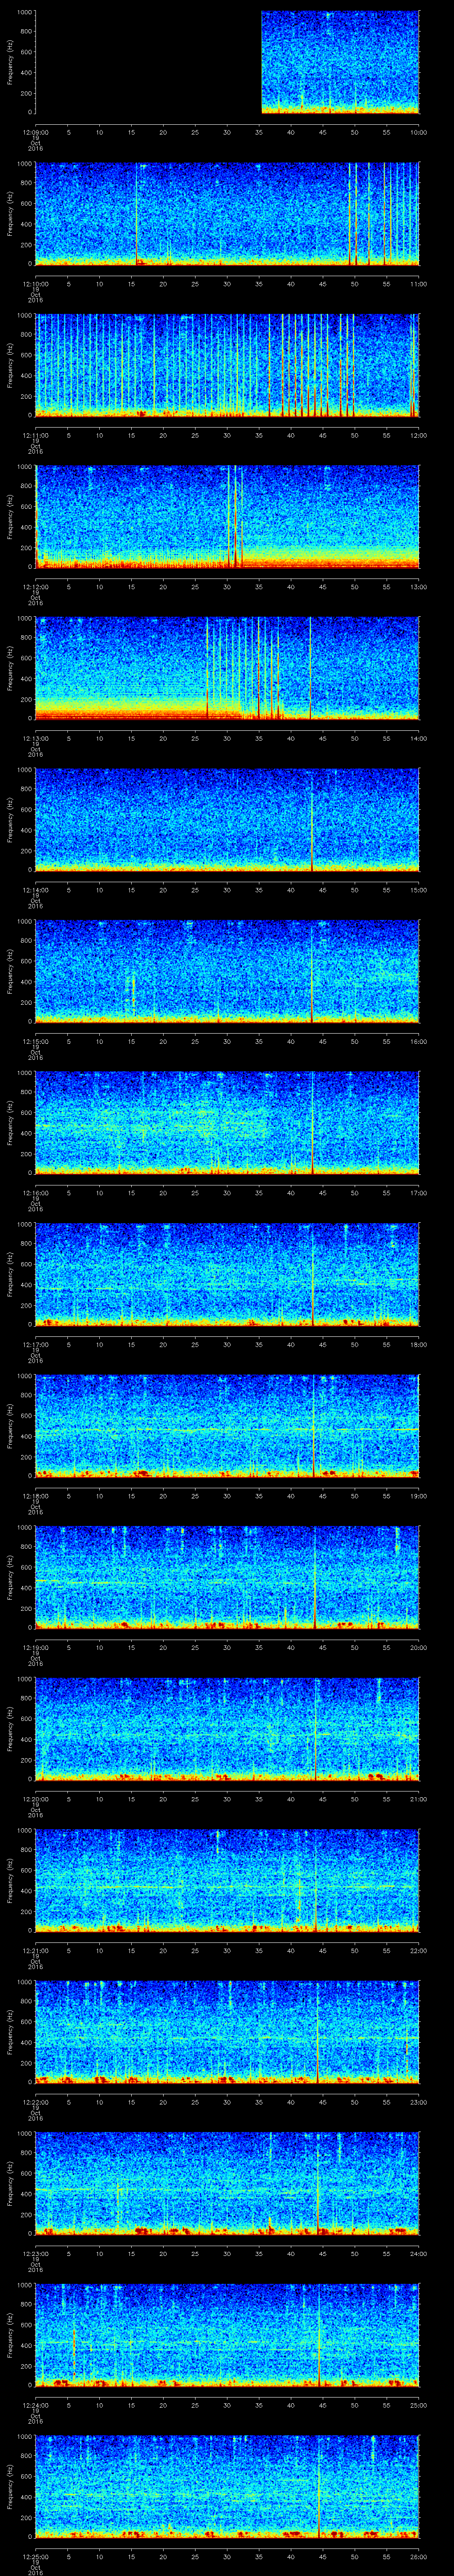Select the spectrogram panel starting at 12:13:00
Viewport: 454px width, 2576px height.
[x=227, y=668]
